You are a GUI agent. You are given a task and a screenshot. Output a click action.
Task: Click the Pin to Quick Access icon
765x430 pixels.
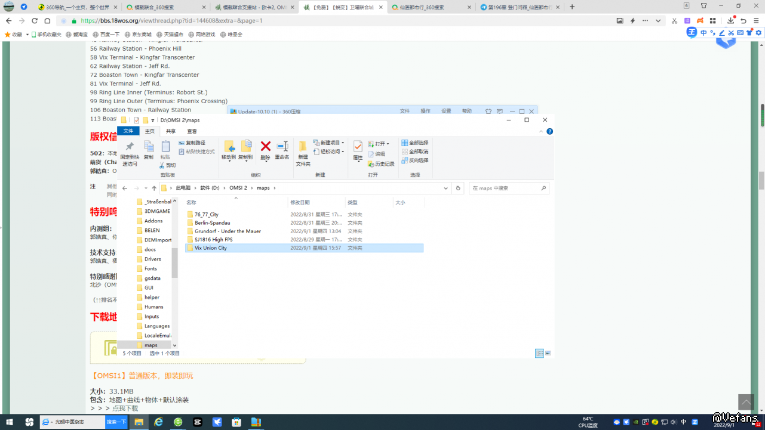pos(129,147)
